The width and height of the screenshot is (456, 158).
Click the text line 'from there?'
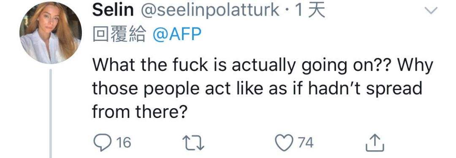pyautogui.click(x=139, y=111)
